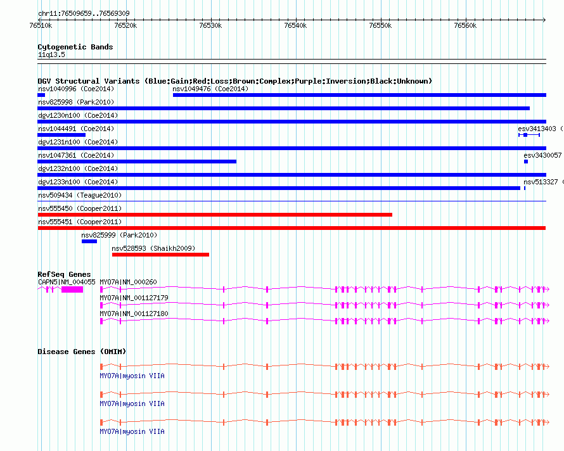Click the nsv1047361 blue gain bar
This screenshot has width=564, height=451.
(137, 162)
